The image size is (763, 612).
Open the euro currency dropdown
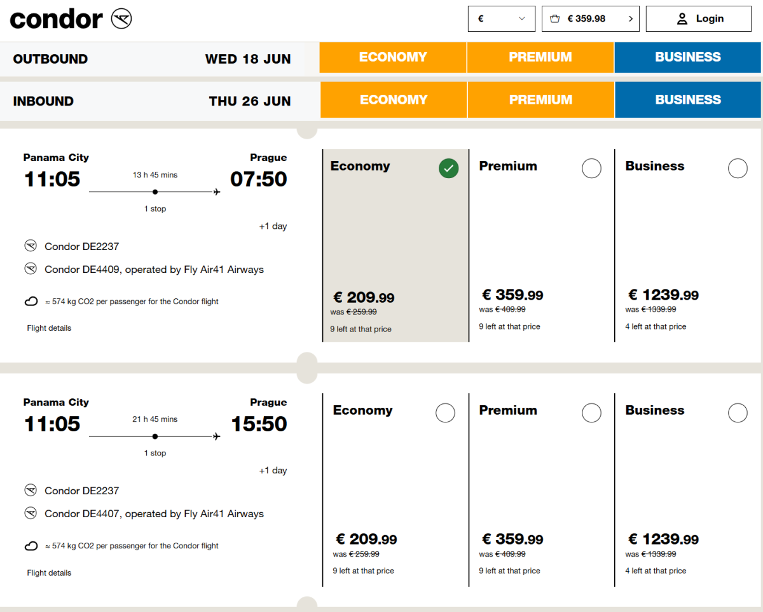(x=501, y=19)
